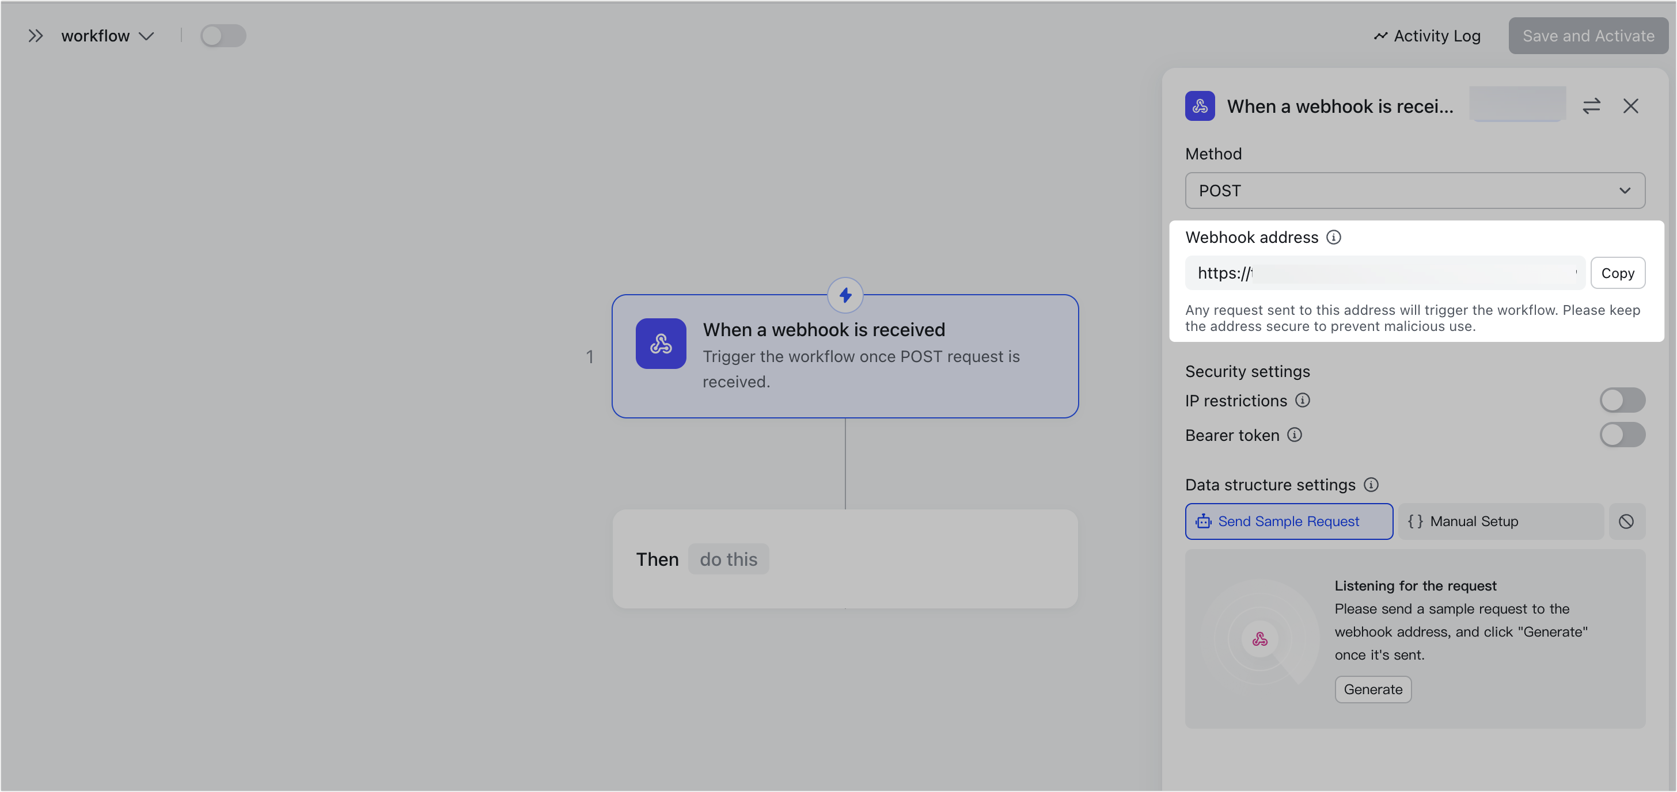
Task: Click the curly braces Manual Setup icon
Action: 1414,521
